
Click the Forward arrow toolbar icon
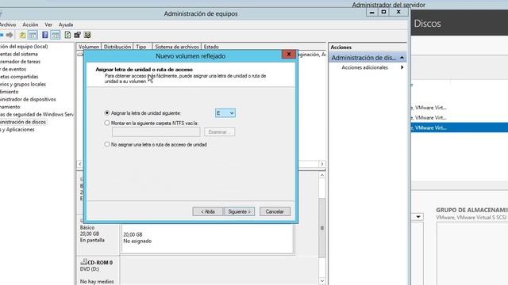(x=10, y=35)
